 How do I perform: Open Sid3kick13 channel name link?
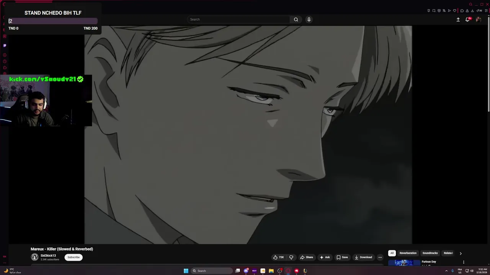tap(48, 256)
